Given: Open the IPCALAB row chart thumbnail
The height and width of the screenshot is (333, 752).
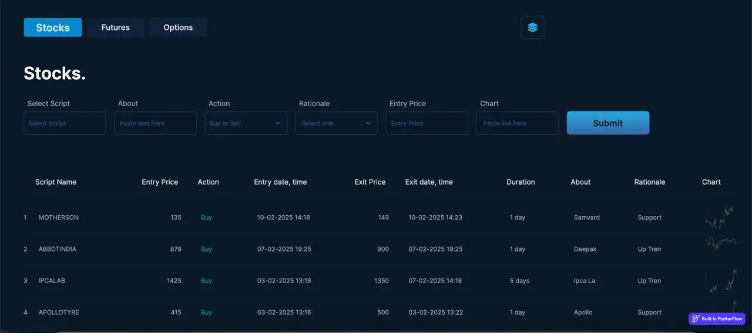Looking at the screenshot, I should (721, 281).
